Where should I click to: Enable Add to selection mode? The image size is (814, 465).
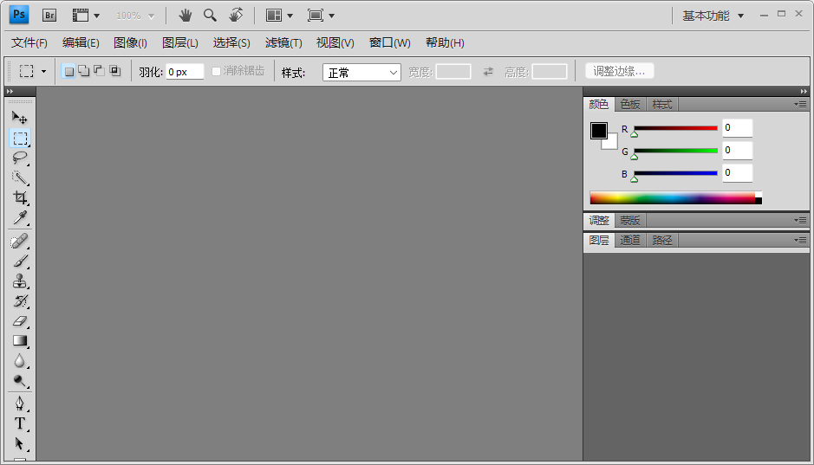pos(83,71)
